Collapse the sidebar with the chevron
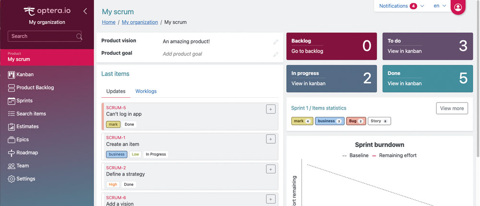The image size is (480, 206). tap(85, 11)
